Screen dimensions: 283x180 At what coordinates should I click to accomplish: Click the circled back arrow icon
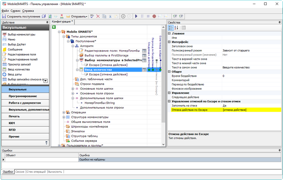click(123, 16)
